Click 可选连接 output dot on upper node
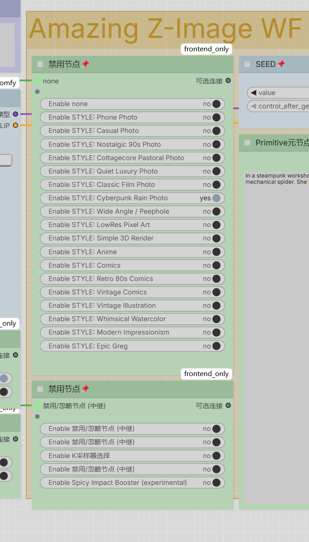 click(x=228, y=81)
